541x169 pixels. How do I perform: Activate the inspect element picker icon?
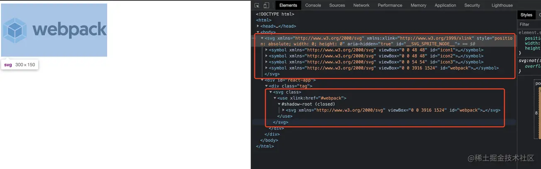(257, 5)
